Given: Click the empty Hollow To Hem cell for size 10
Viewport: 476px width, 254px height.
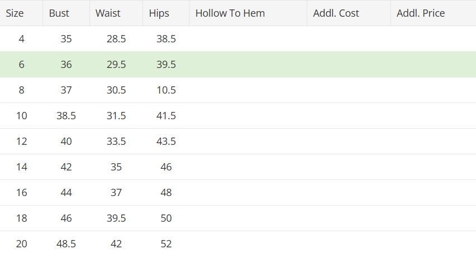Looking at the screenshot, I should tap(248, 116).
